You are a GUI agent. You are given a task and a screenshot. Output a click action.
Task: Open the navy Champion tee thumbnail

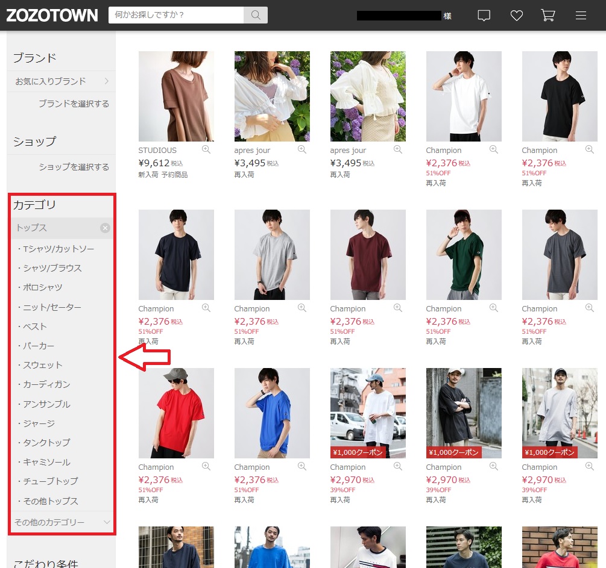pos(176,254)
